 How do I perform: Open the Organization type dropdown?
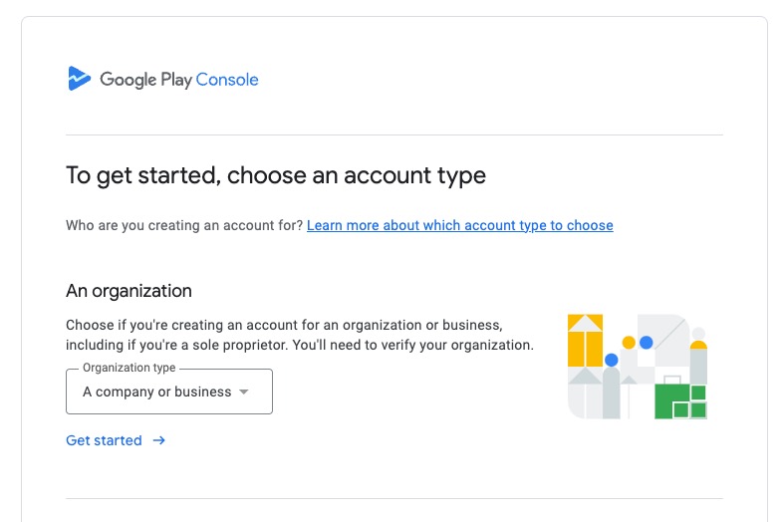point(168,391)
